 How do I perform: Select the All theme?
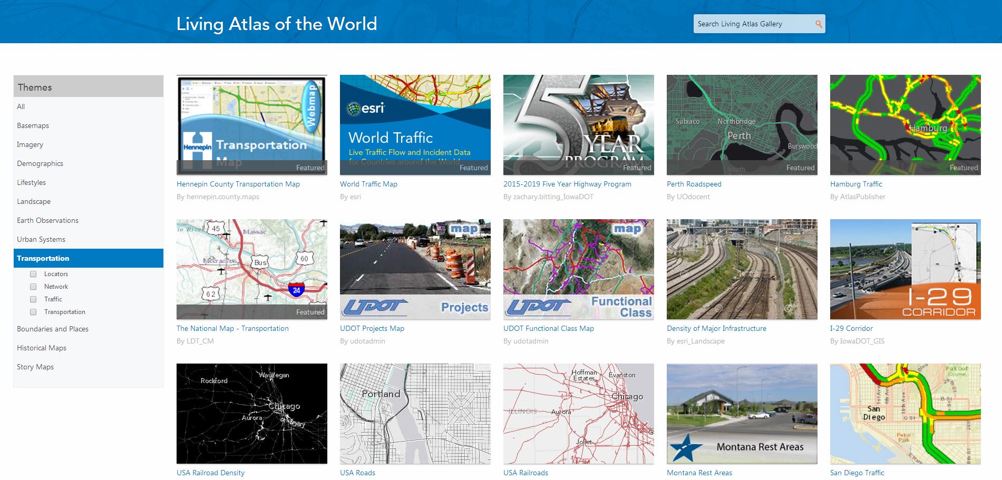(89, 106)
